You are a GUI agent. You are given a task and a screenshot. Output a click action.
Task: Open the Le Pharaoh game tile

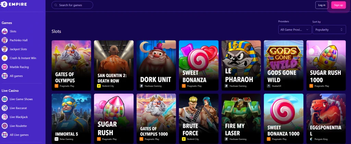[x=241, y=65]
